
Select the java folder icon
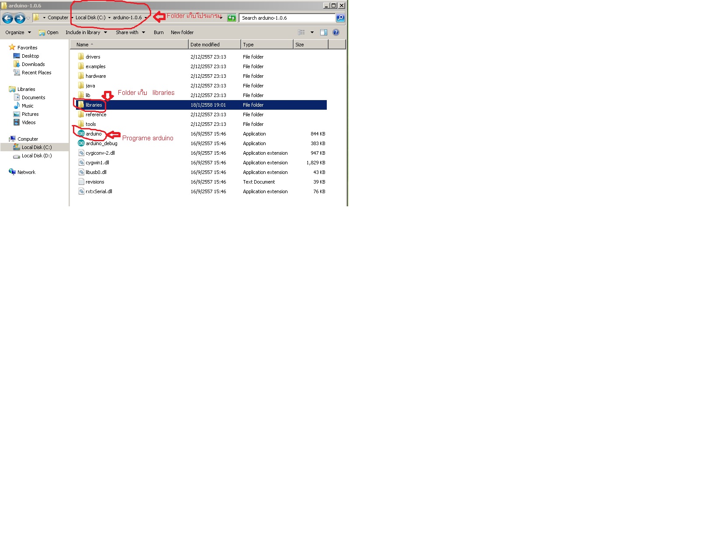(x=81, y=85)
